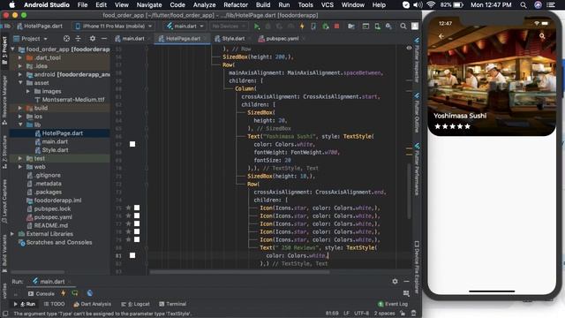Click the simulator back arrow
This screenshot has height=318, width=565.
coord(441,36)
